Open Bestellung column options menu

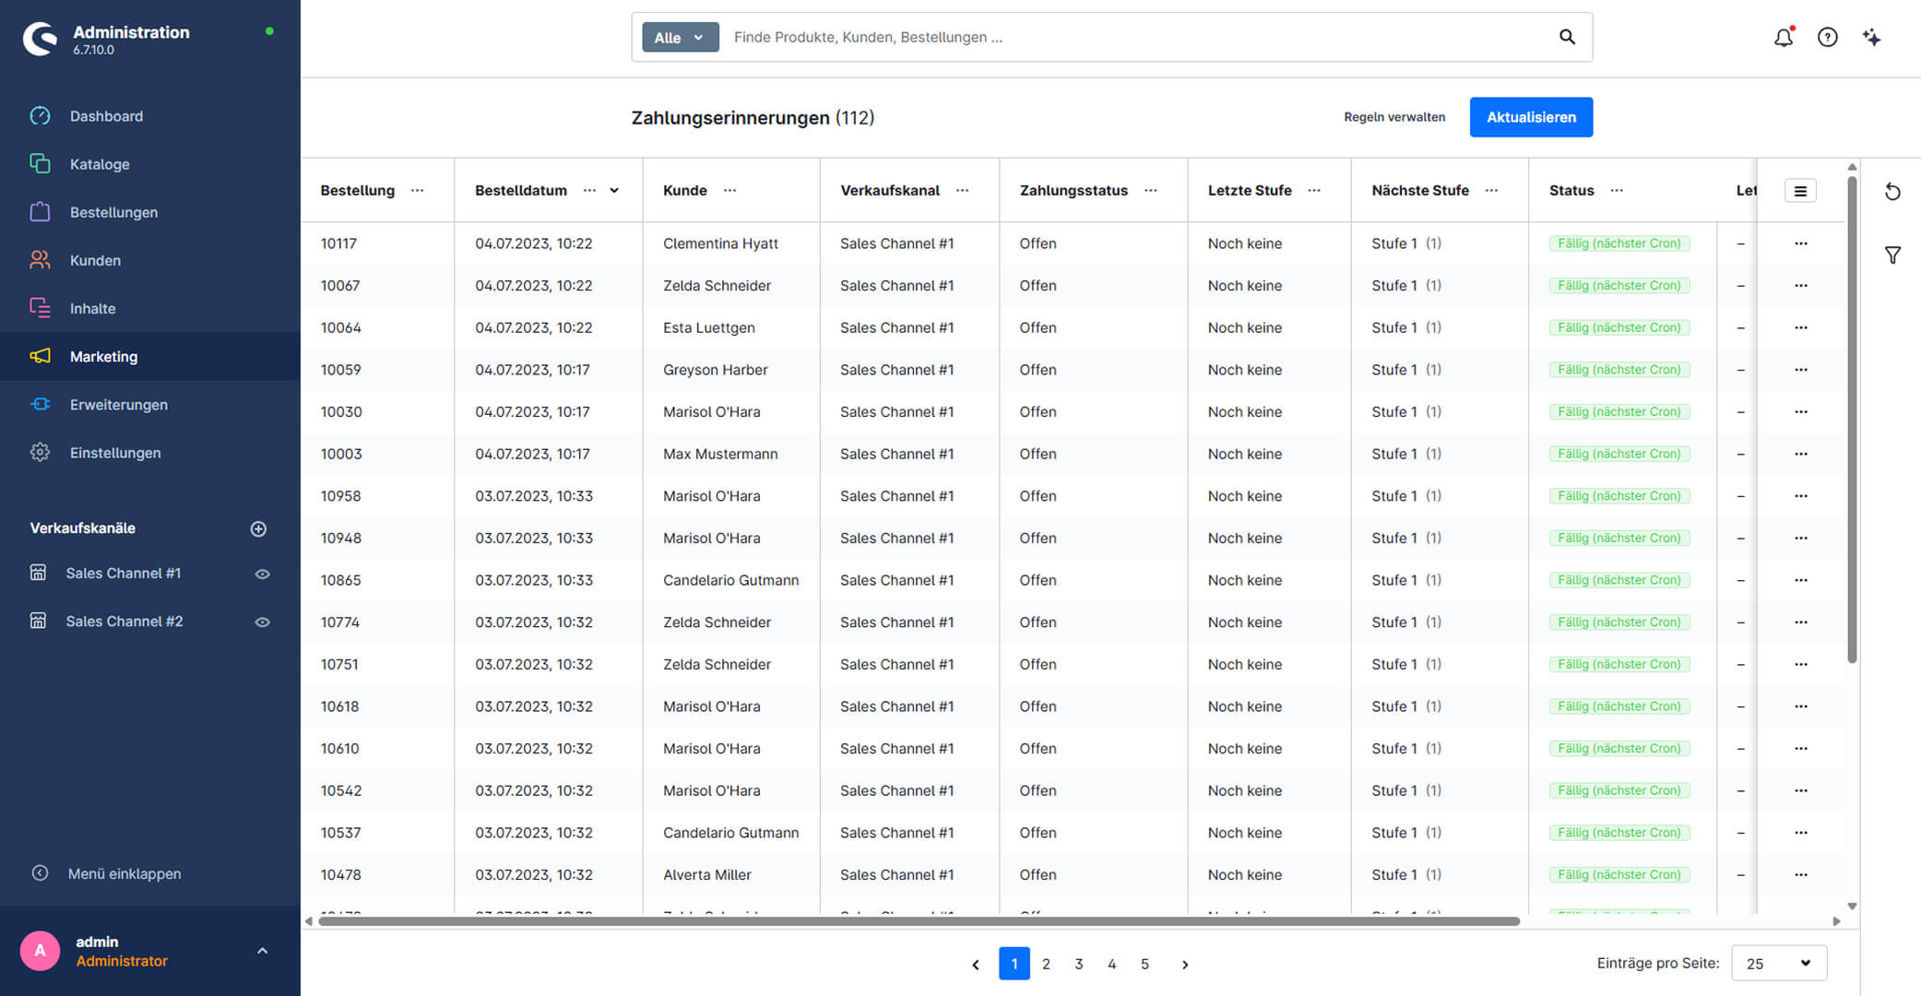[x=418, y=191]
